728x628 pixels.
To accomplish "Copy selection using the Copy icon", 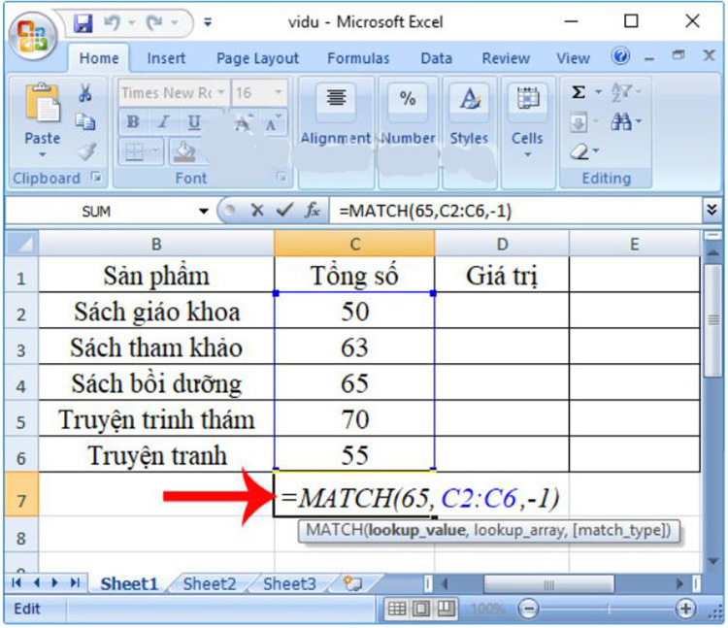I will coord(85,121).
